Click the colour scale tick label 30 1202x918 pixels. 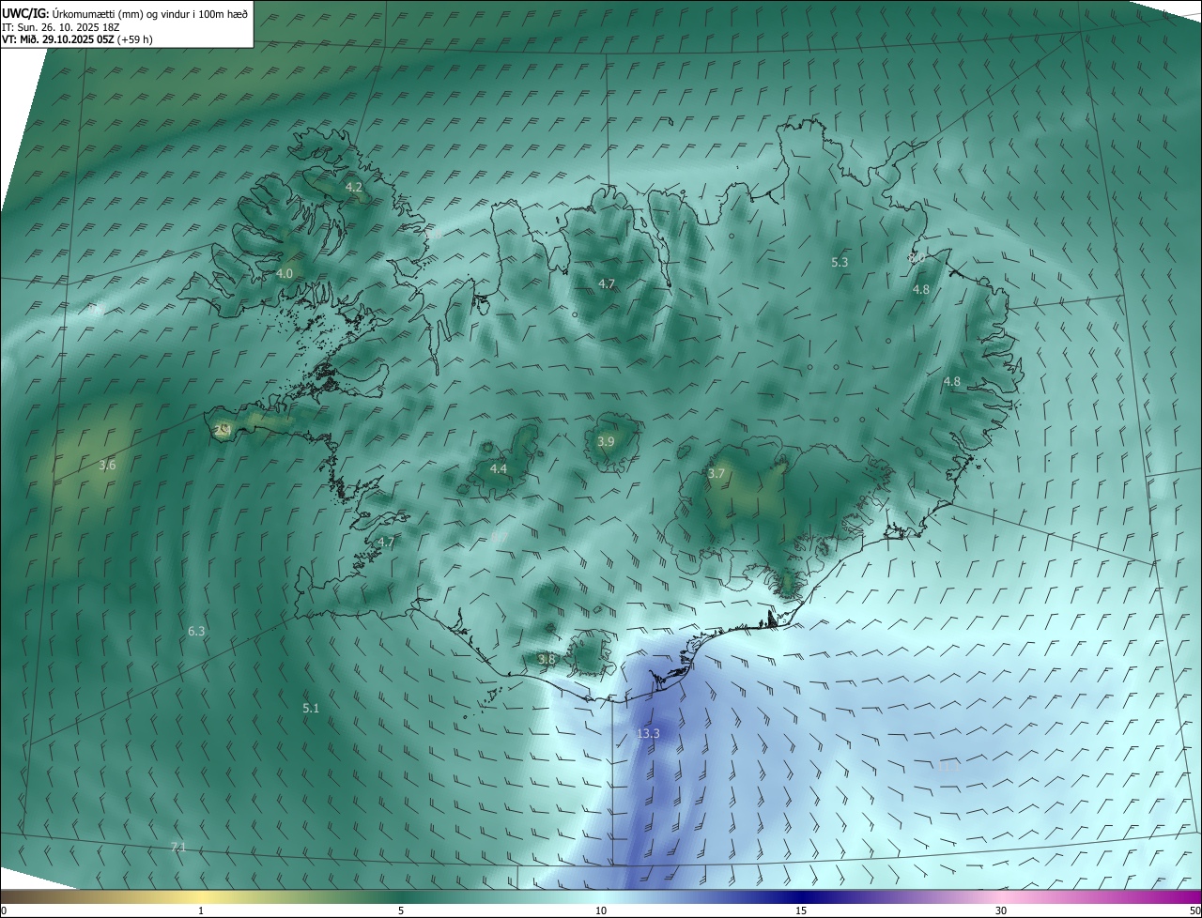(1001, 910)
